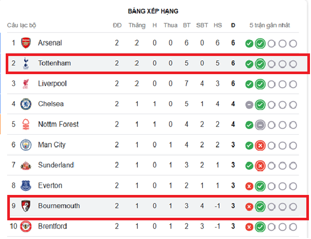Click the HS column header

218,25
